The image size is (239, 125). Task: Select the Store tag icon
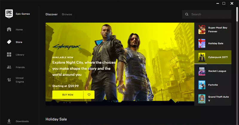click(9, 42)
